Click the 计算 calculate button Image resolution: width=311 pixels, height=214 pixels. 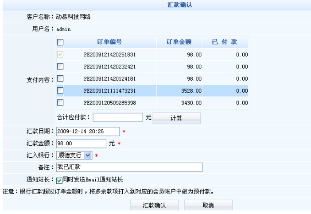pyautogui.click(x=176, y=118)
